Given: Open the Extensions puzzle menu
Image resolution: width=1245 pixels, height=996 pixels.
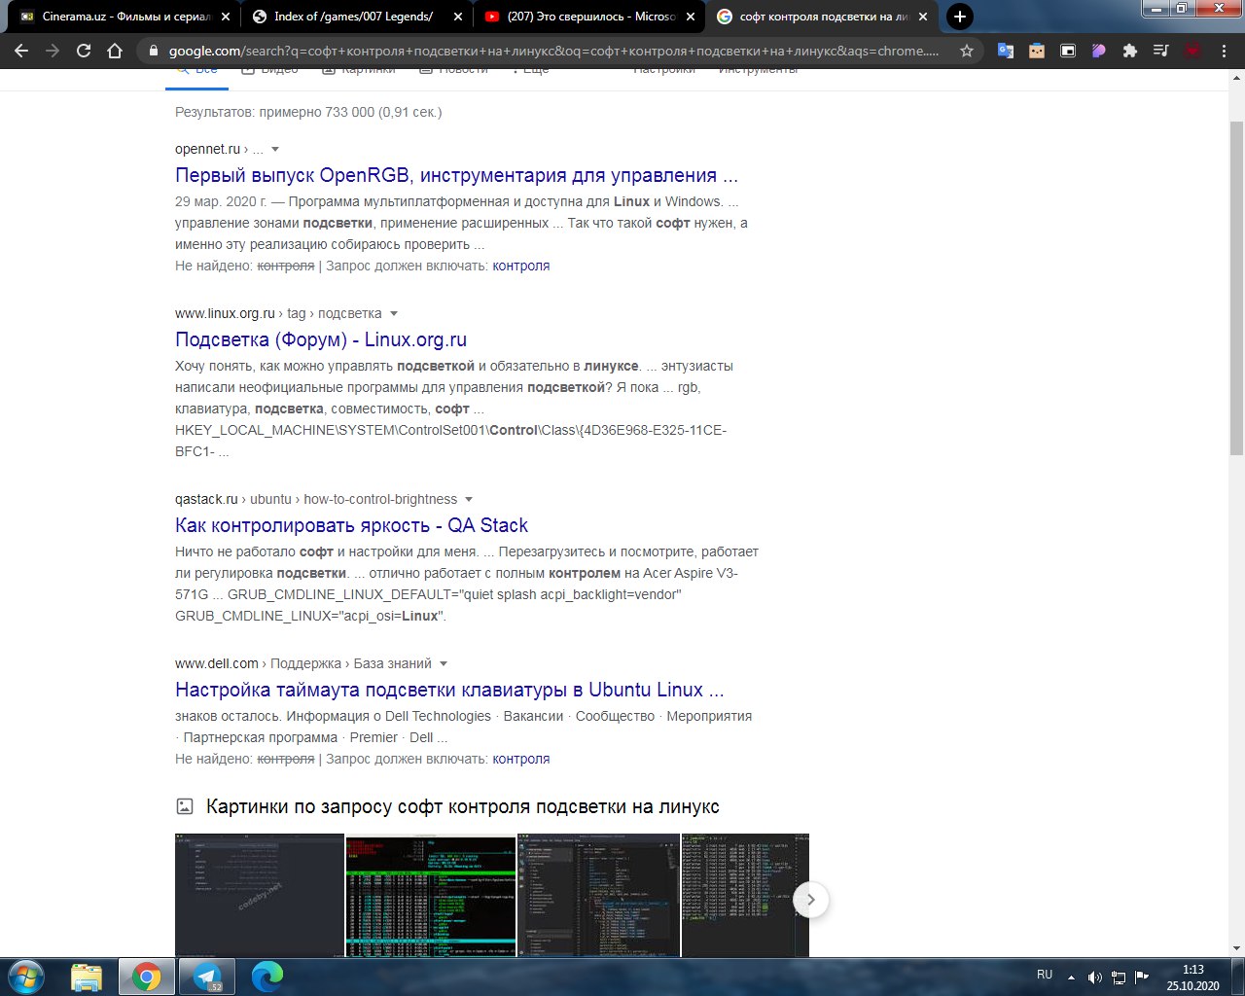Looking at the screenshot, I should tap(1129, 51).
